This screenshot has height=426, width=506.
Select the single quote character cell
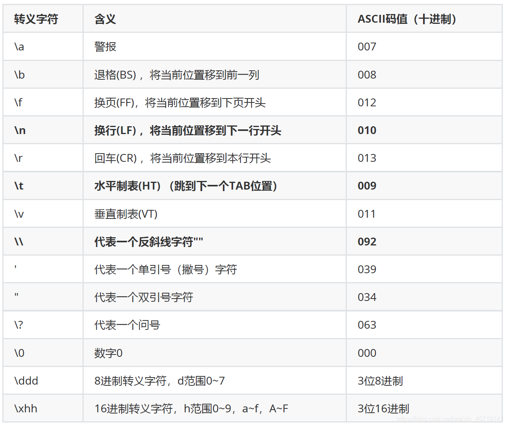tap(43, 269)
